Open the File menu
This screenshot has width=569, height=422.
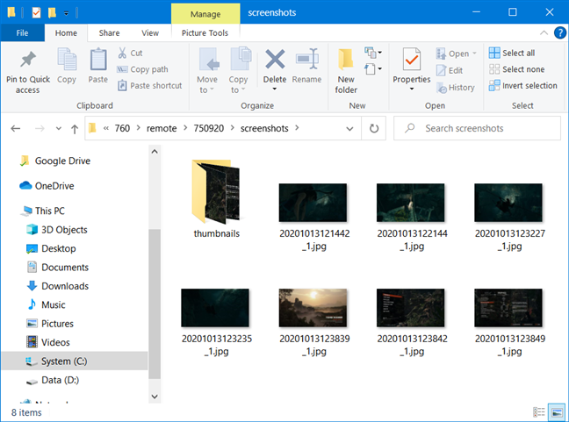tap(22, 33)
